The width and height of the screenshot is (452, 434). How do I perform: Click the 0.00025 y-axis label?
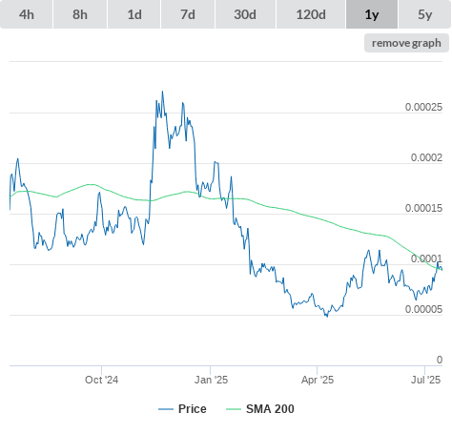(x=423, y=107)
